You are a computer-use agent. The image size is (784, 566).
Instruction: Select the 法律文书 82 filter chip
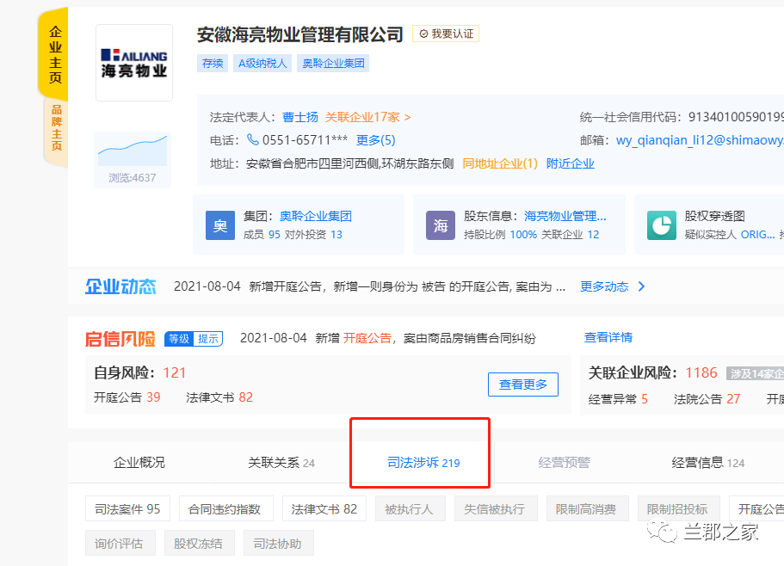point(324,508)
